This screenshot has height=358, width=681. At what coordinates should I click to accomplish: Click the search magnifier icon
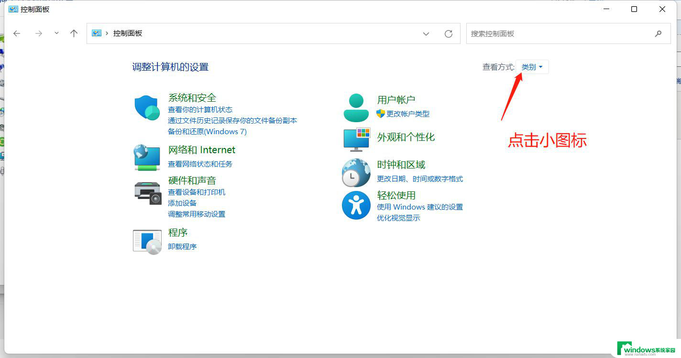tap(659, 33)
